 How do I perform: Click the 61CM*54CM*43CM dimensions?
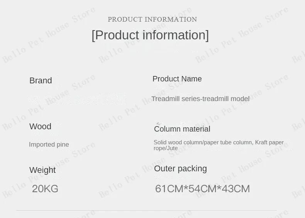click(x=202, y=189)
